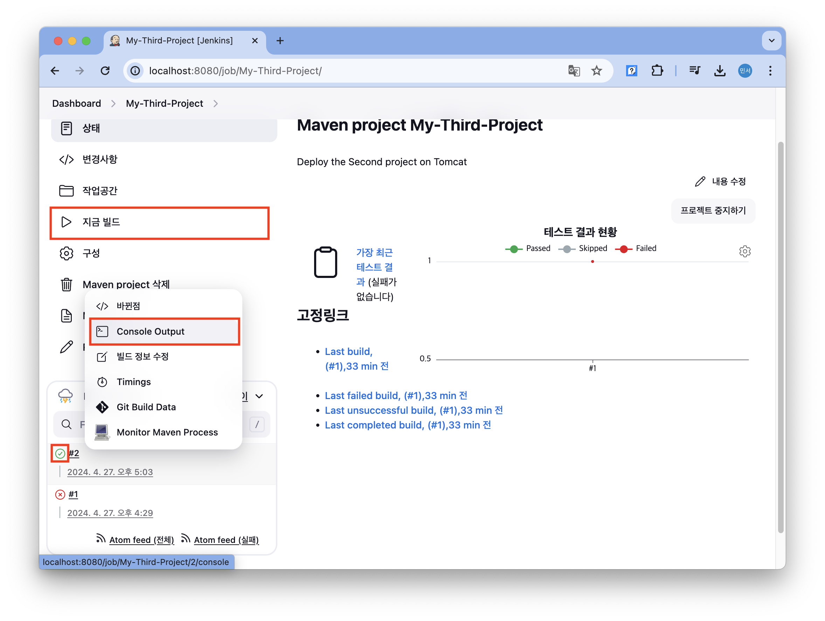
Task: Click the green success icon for build #2
Action: click(60, 453)
